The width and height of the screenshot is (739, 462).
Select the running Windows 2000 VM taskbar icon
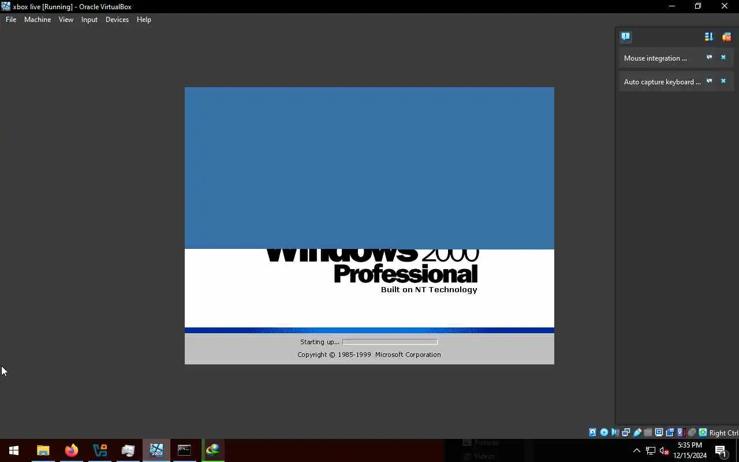click(156, 450)
